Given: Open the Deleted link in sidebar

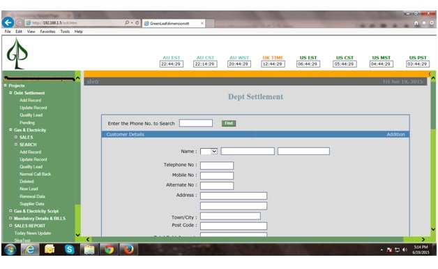Looking at the screenshot, I should coord(27,182).
